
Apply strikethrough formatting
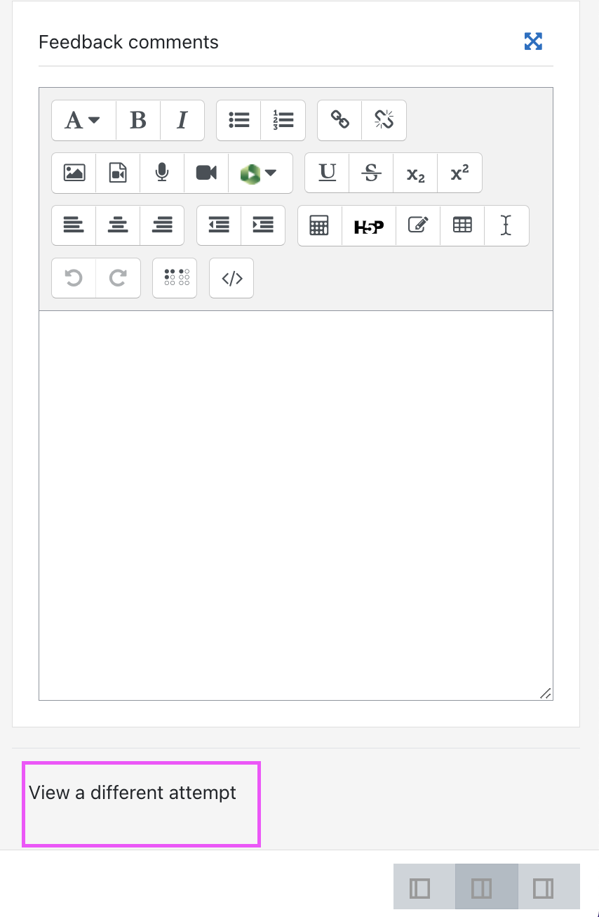(371, 173)
